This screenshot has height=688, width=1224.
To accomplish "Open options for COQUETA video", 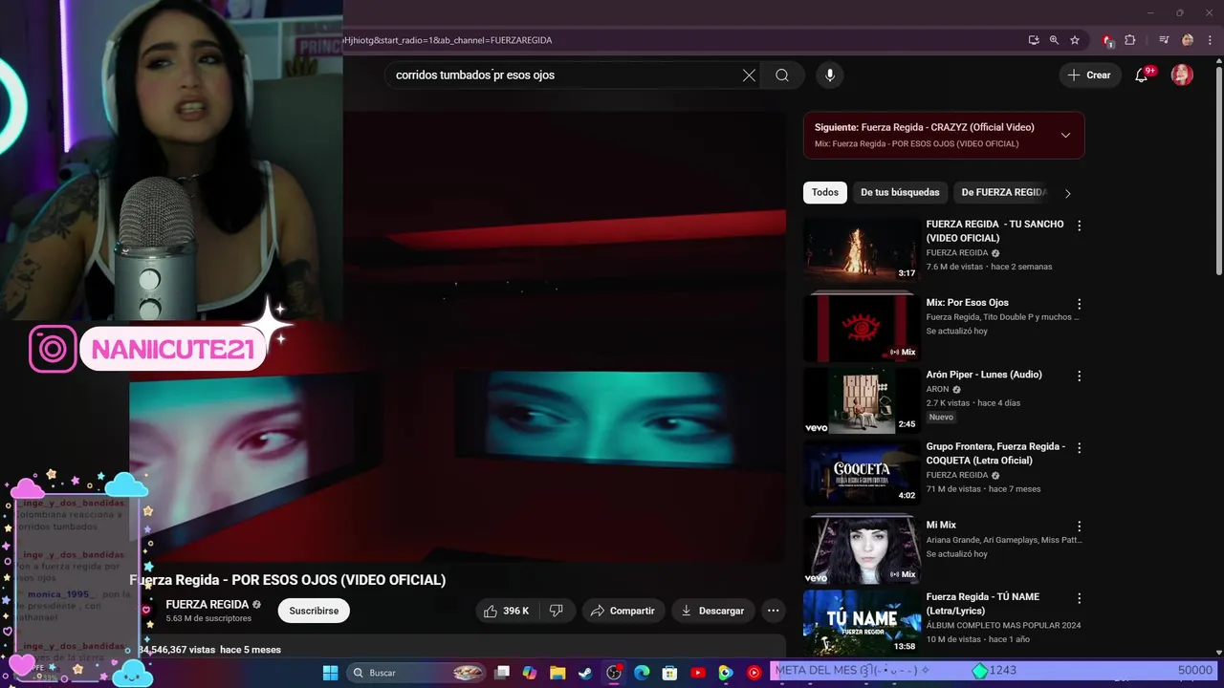I will point(1079,447).
